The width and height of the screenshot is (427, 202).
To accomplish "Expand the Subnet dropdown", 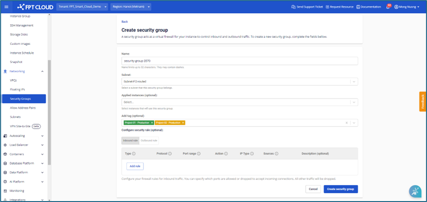I will pos(354,82).
